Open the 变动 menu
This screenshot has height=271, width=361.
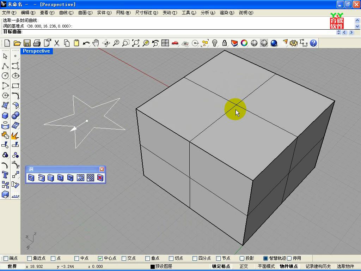coord(170,13)
